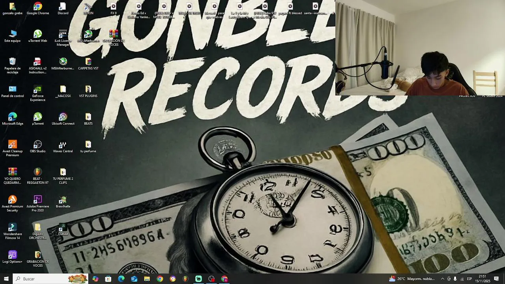Switch the ESP input language indicator
This screenshot has width=505, height=284.
469,279
